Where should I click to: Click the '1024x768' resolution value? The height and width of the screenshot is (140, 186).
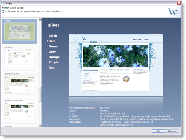tap(105, 108)
